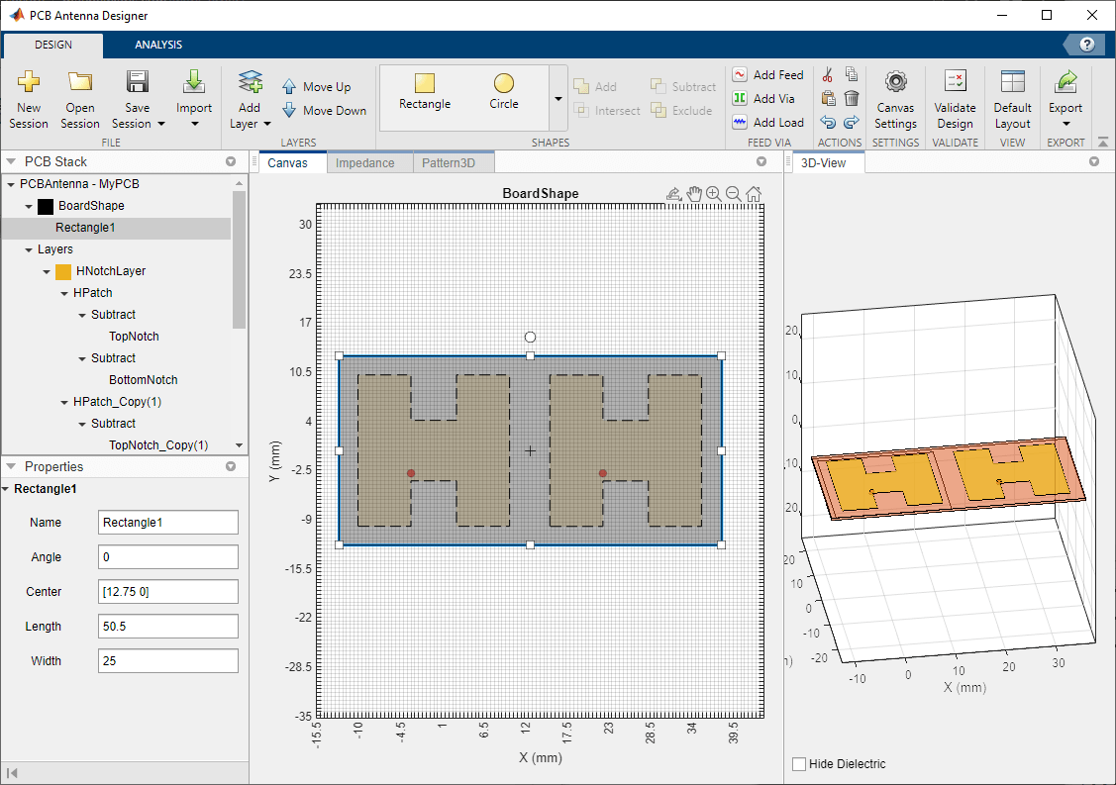
Task: Click the Length input field
Action: (x=168, y=626)
